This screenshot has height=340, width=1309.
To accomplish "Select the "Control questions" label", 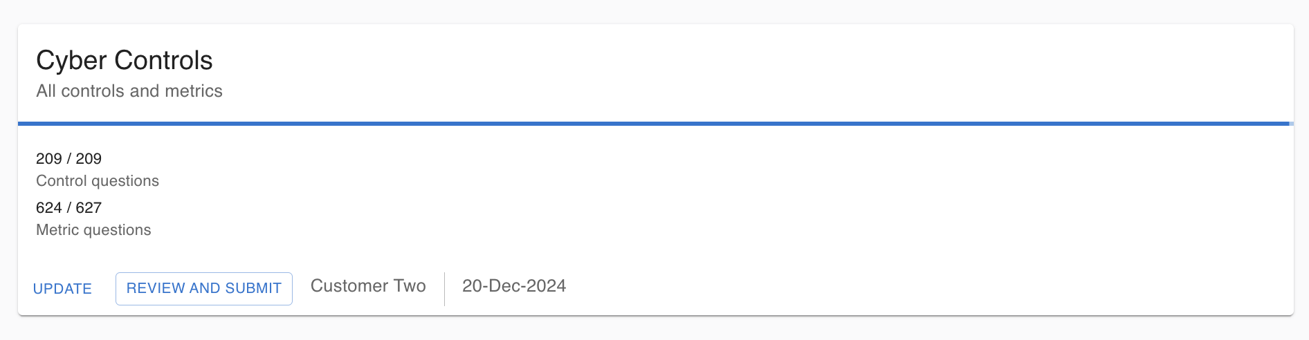I will [98, 181].
